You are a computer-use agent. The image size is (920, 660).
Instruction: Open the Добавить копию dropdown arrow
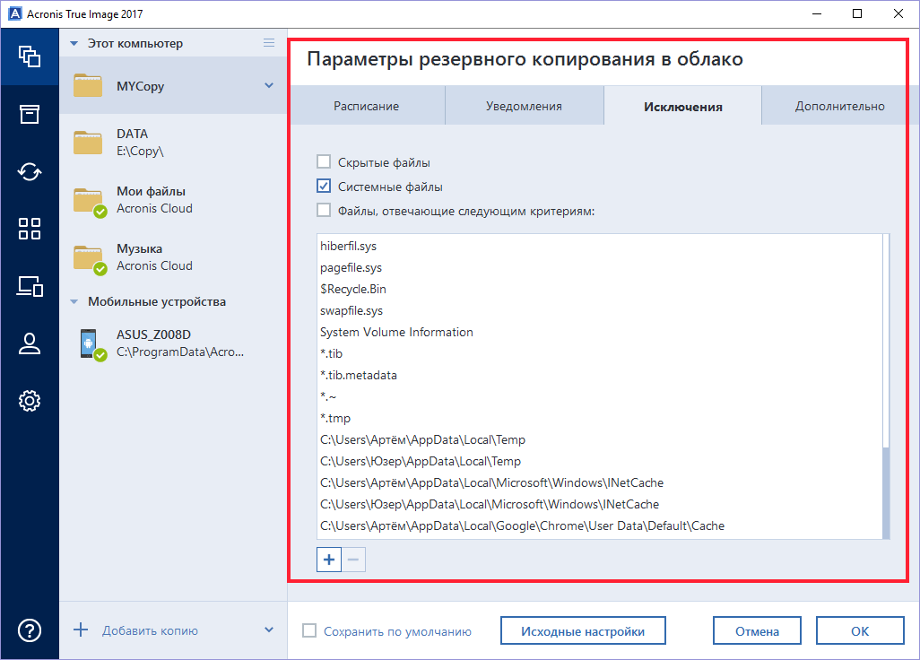tap(269, 630)
